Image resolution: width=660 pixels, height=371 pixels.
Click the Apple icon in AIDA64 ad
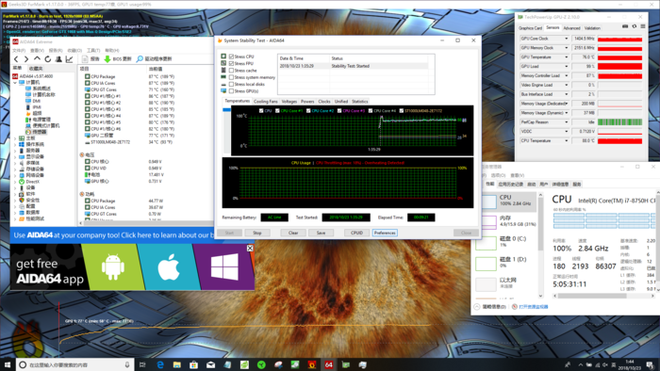(x=169, y=267)
